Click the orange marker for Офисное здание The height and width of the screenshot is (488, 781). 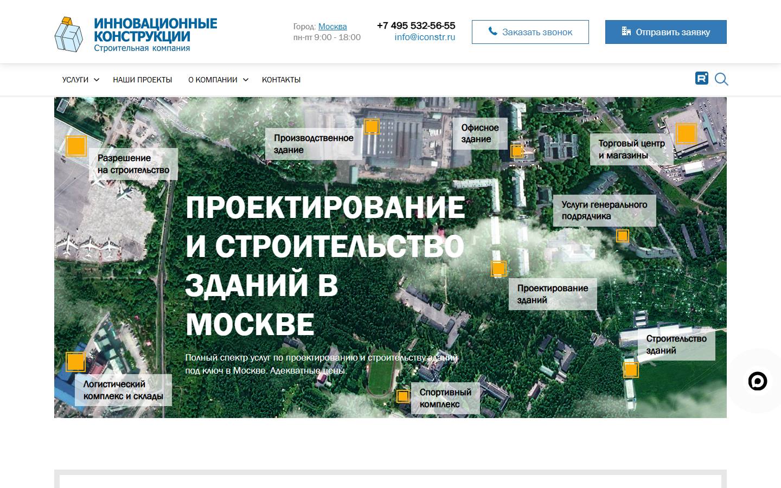coord(517,151)
